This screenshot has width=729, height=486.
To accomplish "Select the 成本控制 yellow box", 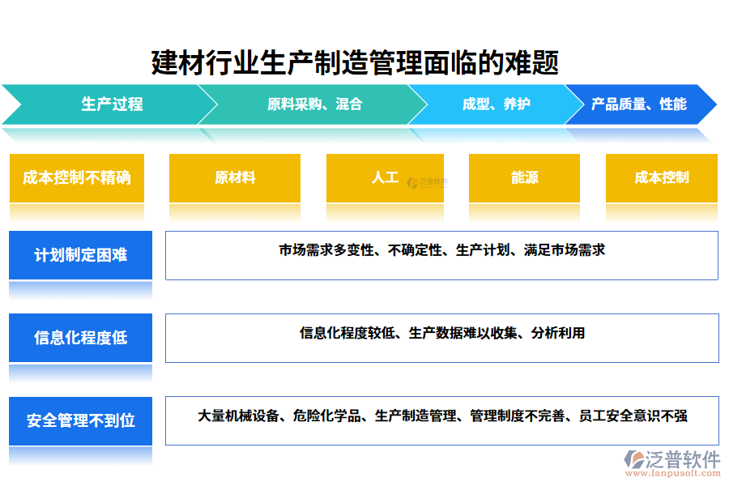I will pyautogui.click(x=661, y=179).
